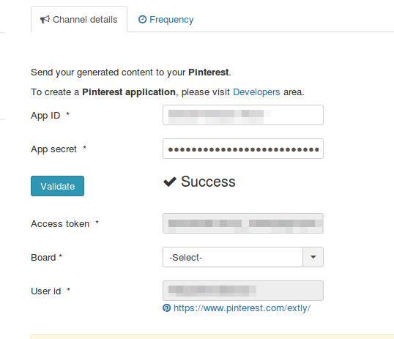Viewport: 394px width, 339px height.
Task: Select the Board -Select- combo box
Action: click(x=243, y=257)
